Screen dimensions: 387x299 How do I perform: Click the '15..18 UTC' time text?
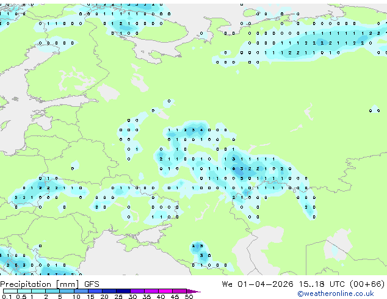322,284
